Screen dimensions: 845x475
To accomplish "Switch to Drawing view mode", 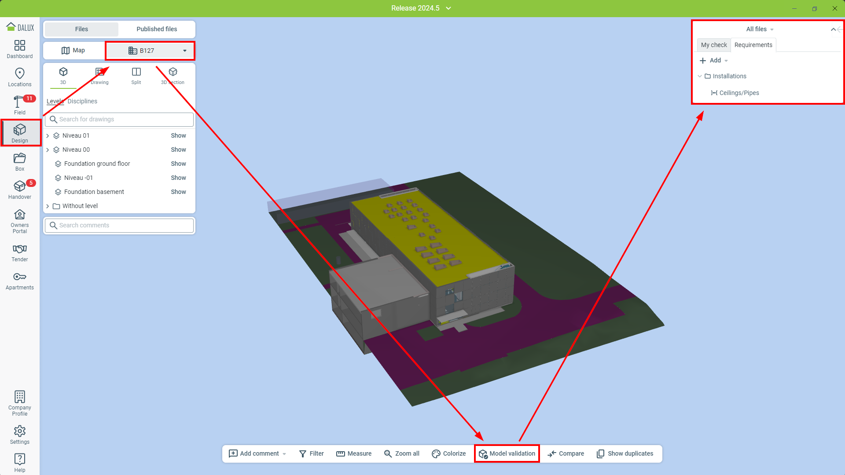I will [99, 76].
